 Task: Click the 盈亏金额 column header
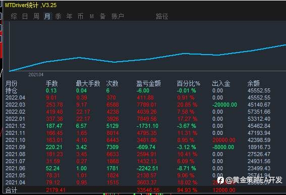(148, 83)
